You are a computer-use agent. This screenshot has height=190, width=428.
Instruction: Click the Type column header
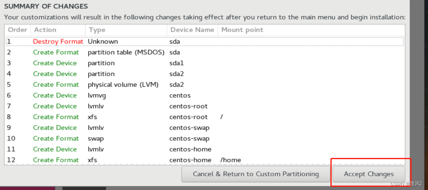pyautogui.click(x=97, y=30)
